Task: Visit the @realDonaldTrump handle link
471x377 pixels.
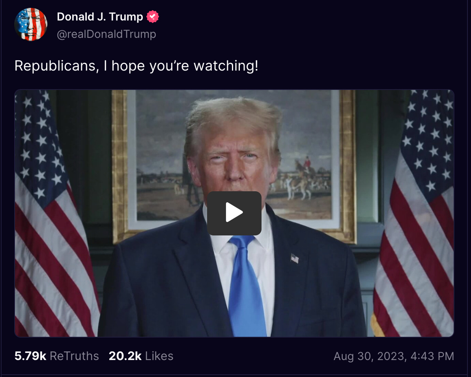Action: [107, 34]
